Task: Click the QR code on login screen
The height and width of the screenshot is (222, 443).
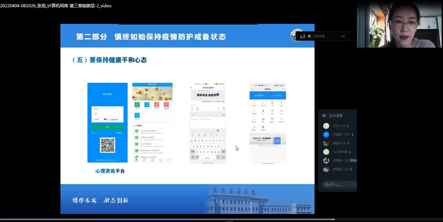Action: [x=107, y=145]
